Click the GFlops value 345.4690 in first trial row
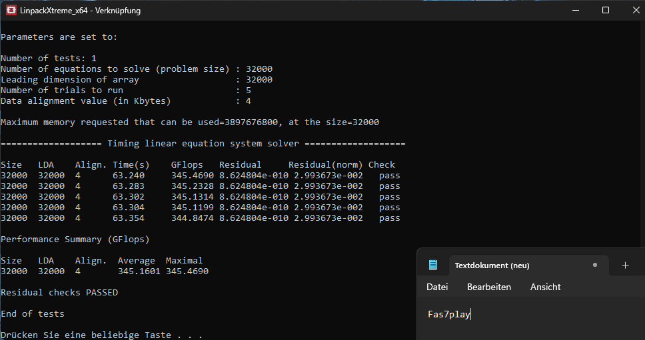The width and height of the screenshot is (645, 340). (193, 176)
